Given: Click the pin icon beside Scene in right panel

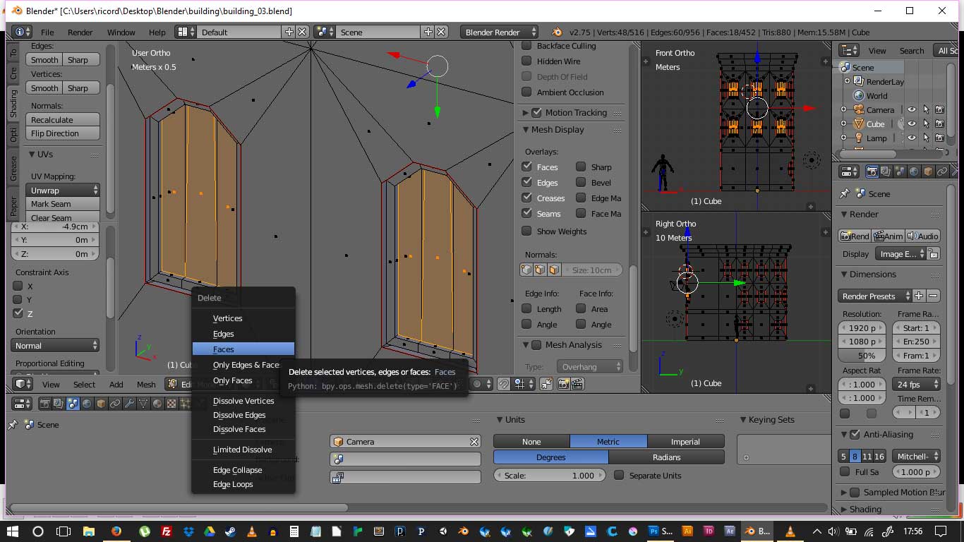Looking at the screenshot, I should [844, 194].
